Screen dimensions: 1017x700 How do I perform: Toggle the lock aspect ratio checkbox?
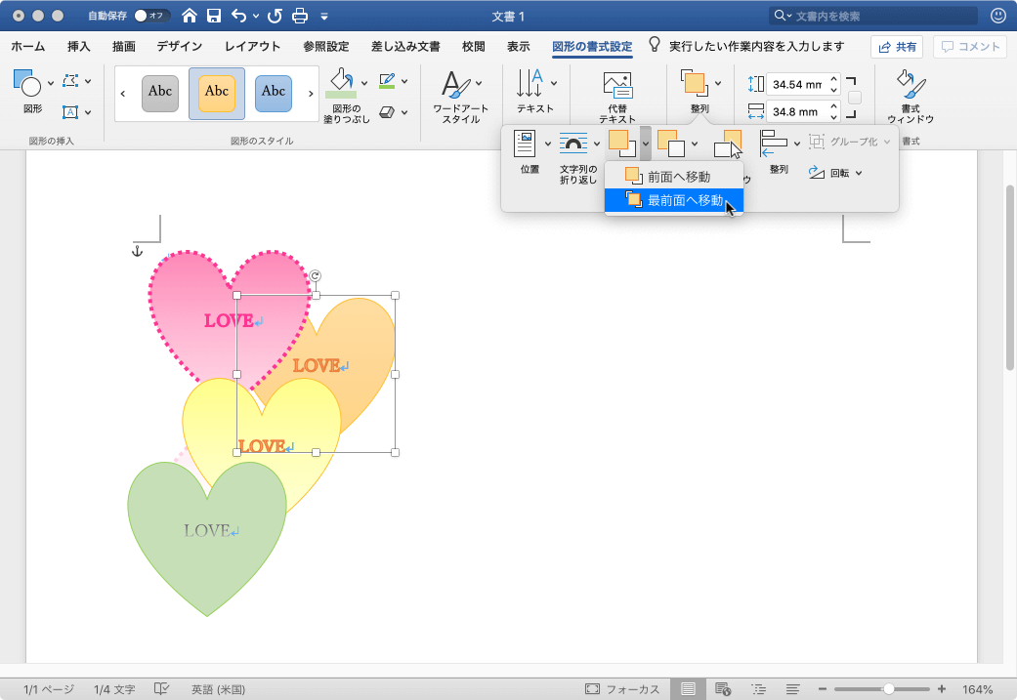pyautogui.click(x=855, y=98)
